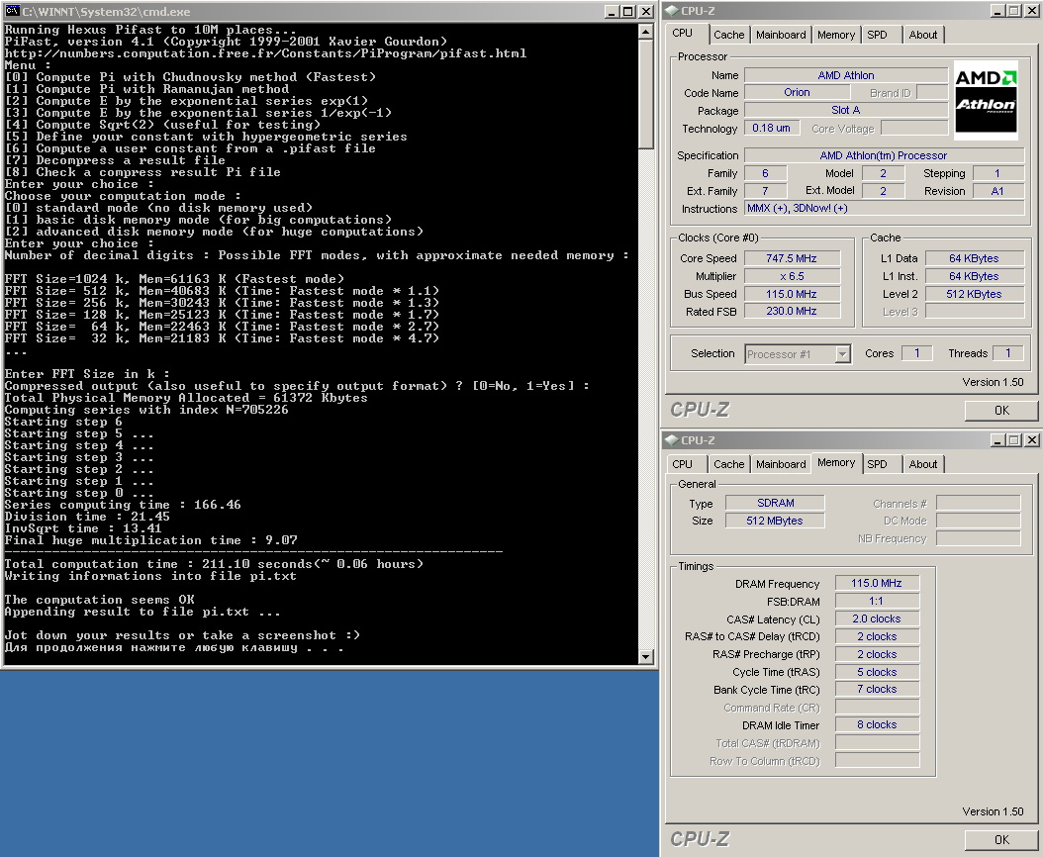The width and height of the screenshot is (1043, 857).
Task: Open the Cache tab in lower CPU-Z
Action: point(728,464)
